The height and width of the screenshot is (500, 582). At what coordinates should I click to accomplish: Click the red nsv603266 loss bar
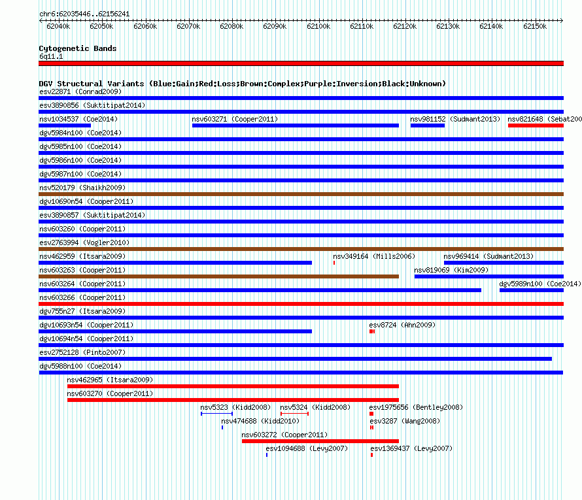[301, 304]
